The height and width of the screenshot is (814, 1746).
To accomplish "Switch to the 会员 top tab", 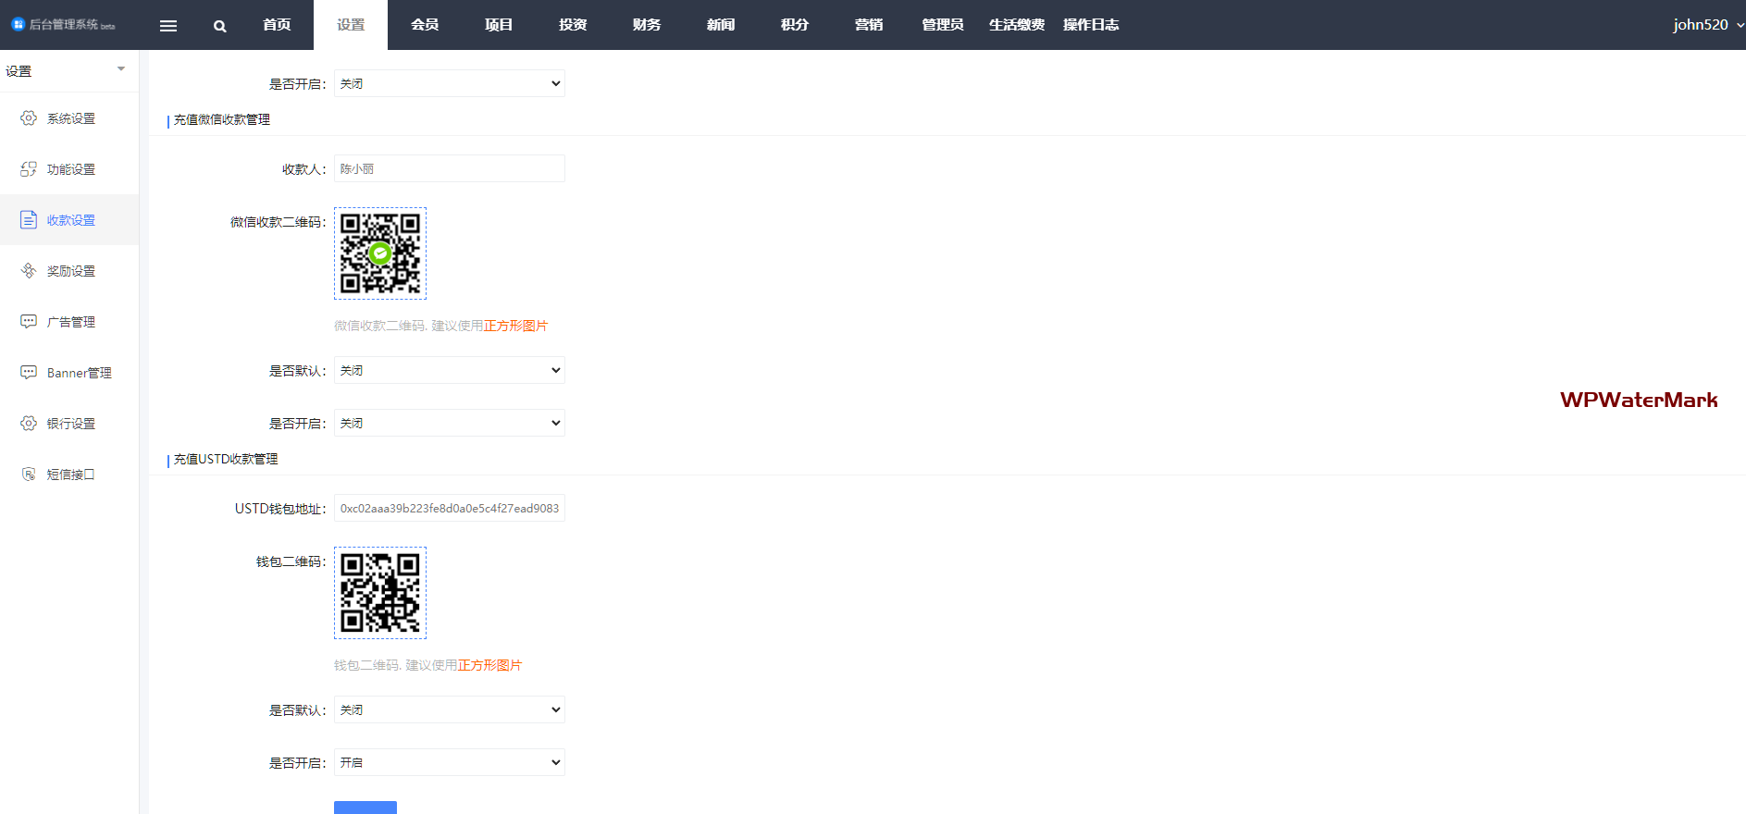I will (425, 25).
